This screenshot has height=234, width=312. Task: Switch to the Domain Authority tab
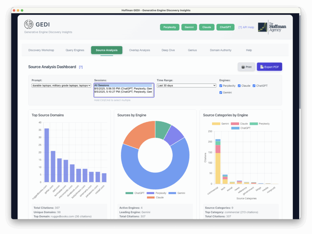(x=220, y=50)
